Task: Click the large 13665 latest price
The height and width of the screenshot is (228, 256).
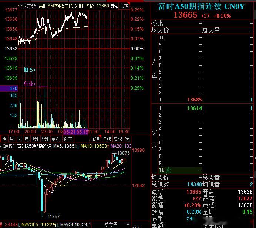Action: (185, 15)
